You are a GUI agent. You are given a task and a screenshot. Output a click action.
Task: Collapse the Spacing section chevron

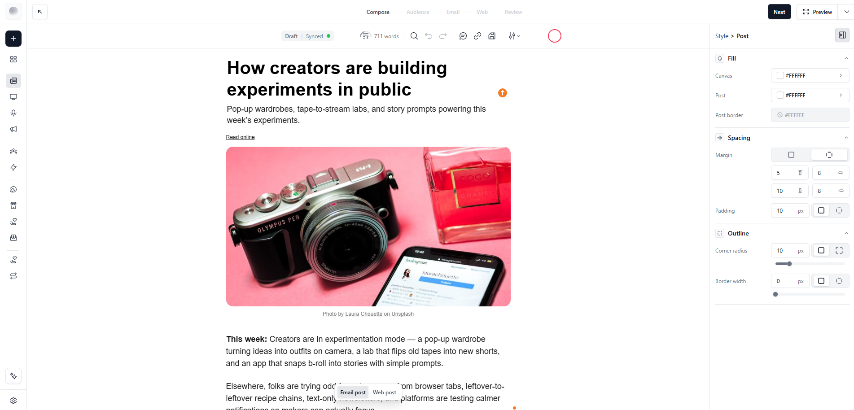point(846,138)
